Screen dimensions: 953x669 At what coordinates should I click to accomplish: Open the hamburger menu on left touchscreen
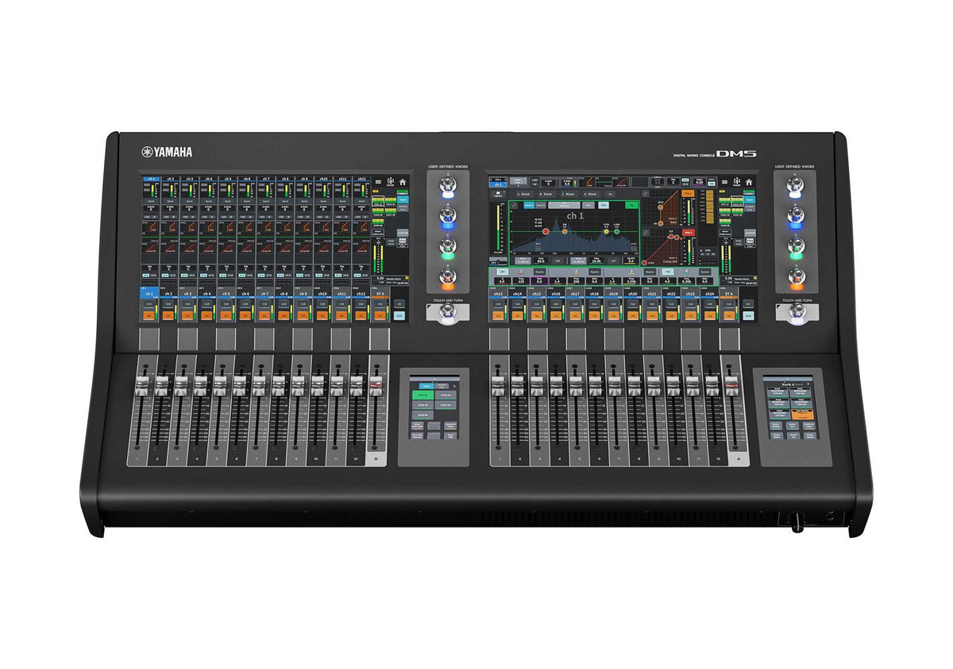(378, 182)
